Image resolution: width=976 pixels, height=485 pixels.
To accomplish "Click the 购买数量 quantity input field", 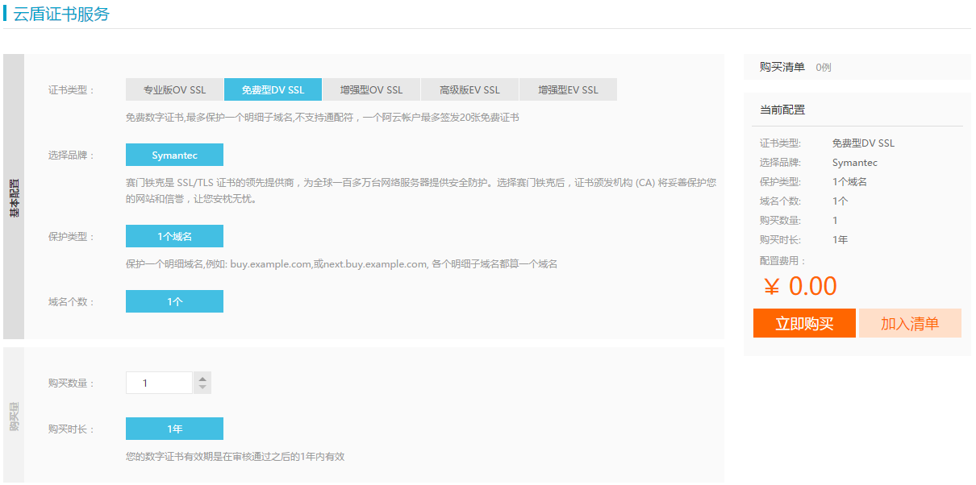I will click(159, 383).
